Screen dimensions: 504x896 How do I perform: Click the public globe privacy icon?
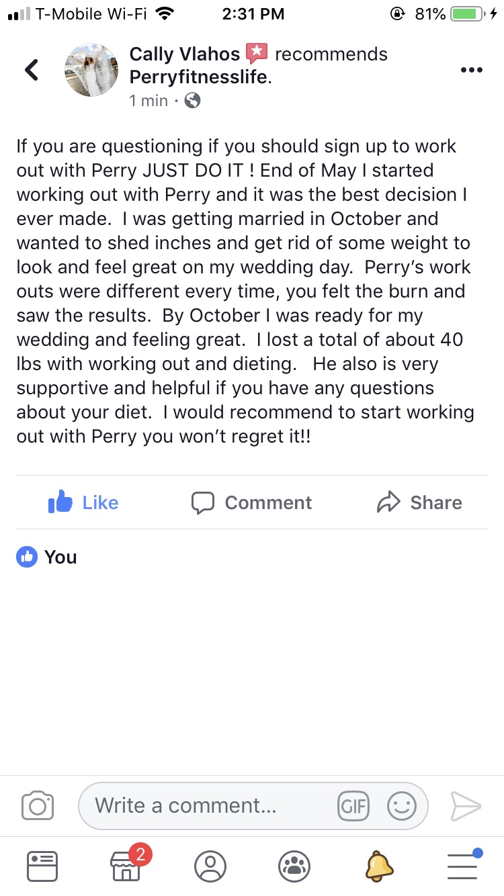point(193,101)
